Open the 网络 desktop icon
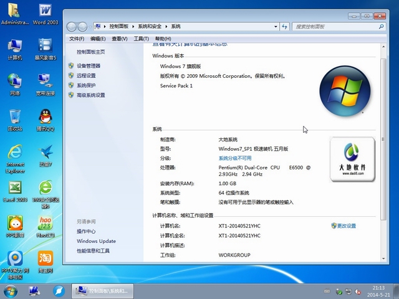Screen dimensions: 399x299 tap(15, 85)
